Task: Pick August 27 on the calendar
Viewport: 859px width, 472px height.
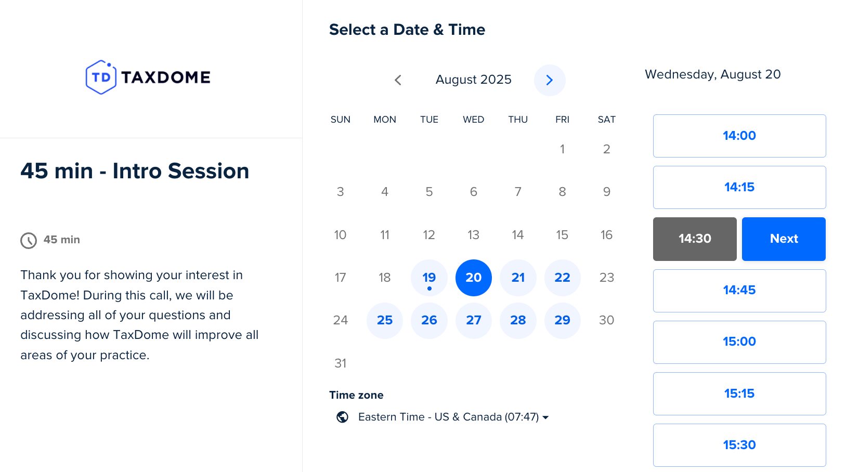Action: [x=473, y=320]
